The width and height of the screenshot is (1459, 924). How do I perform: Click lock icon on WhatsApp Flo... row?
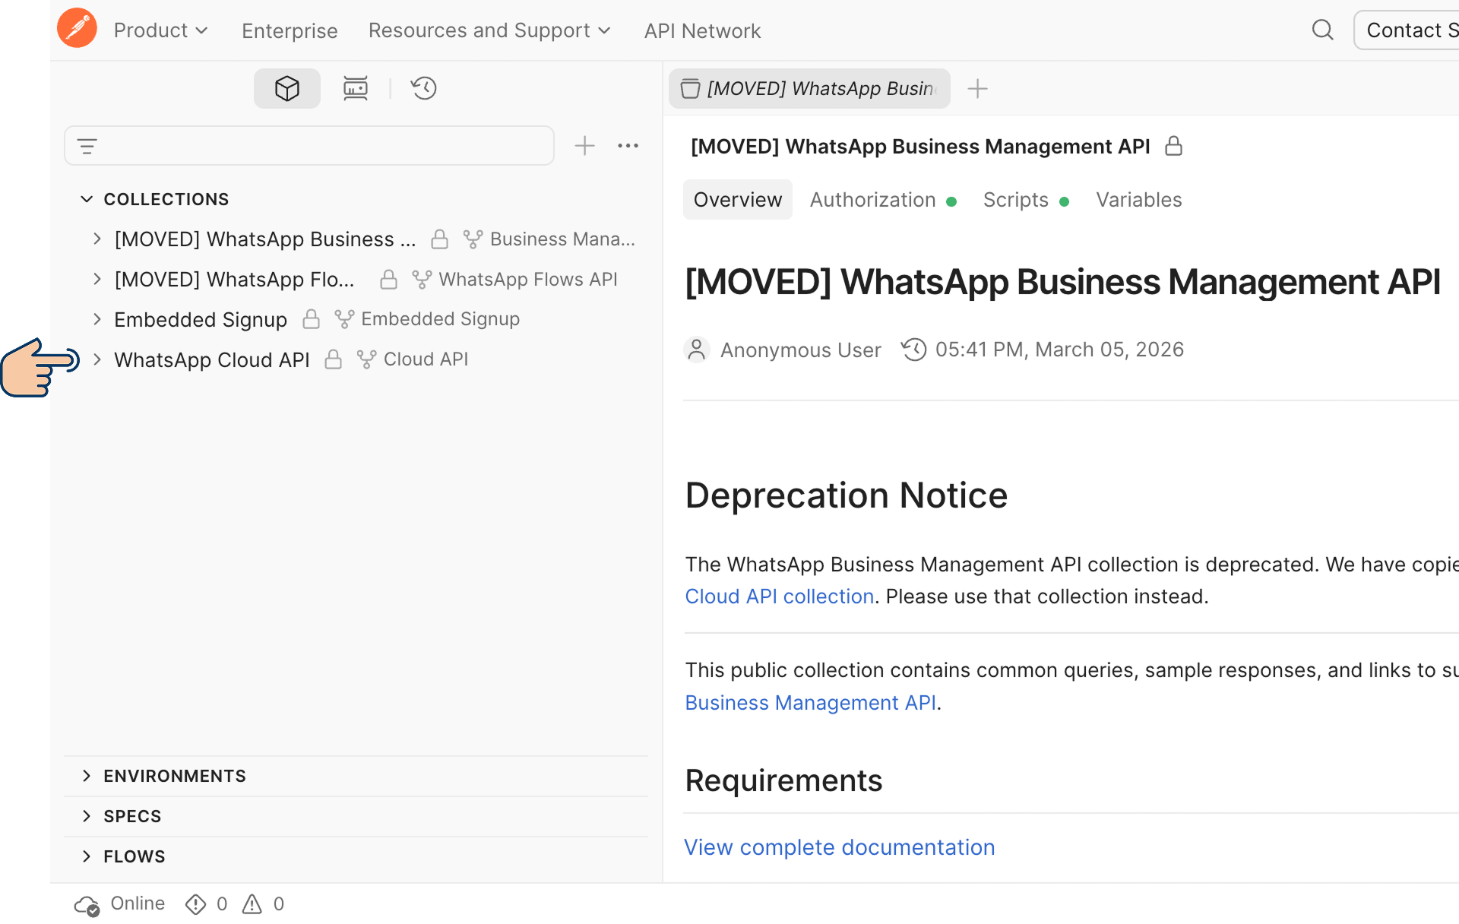click(x=388, y=280)
